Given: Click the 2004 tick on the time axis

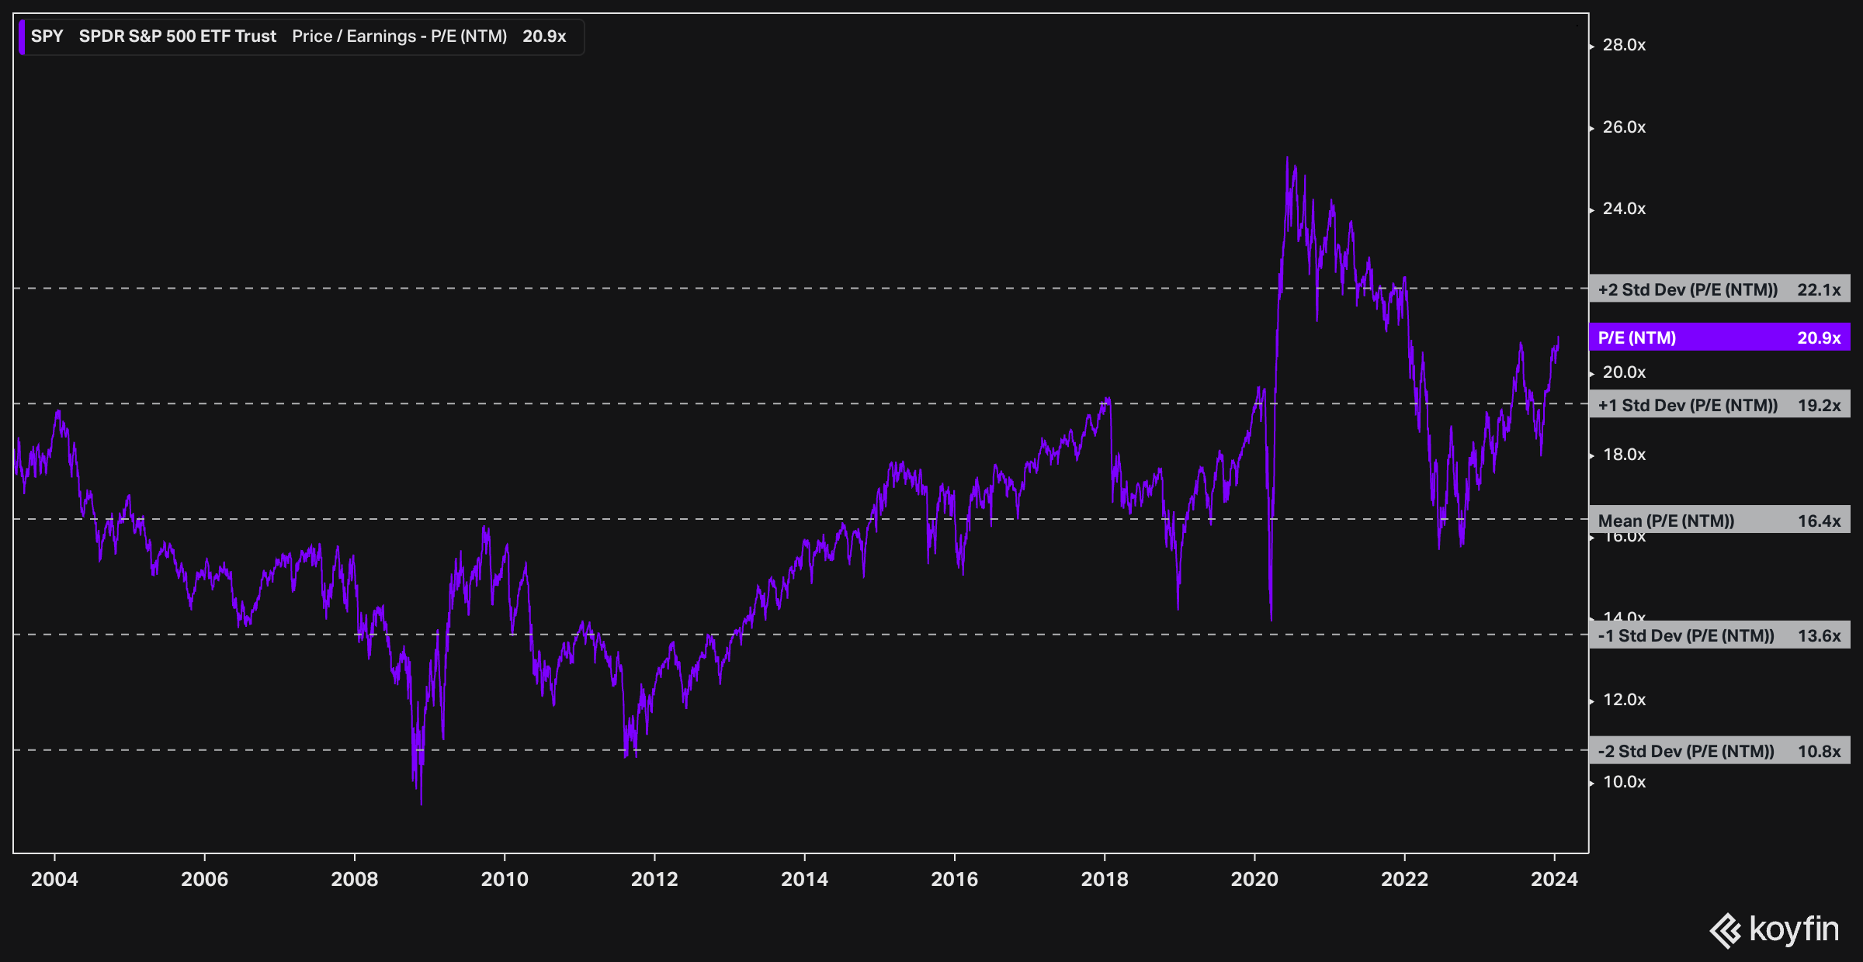Looking at the screenshot, I should (x=54, y=879).
